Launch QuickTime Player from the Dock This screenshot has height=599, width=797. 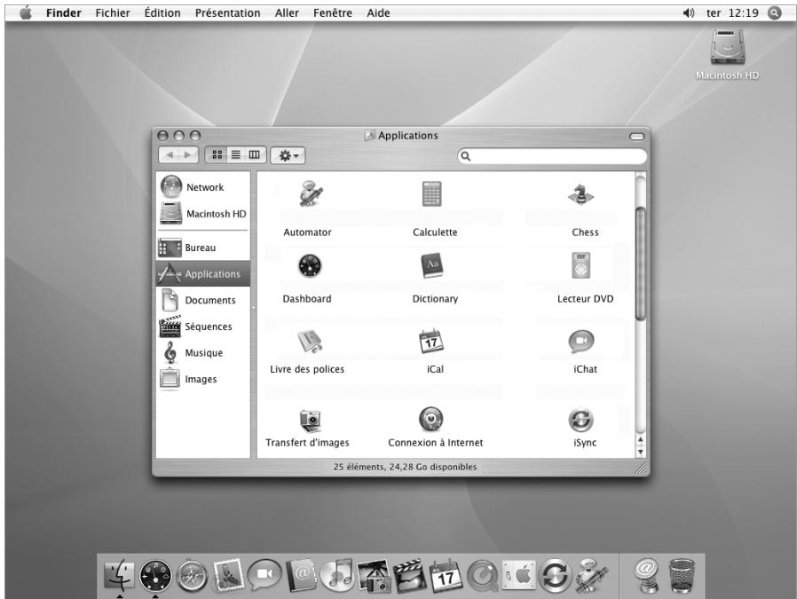click(x=482, y=576)
